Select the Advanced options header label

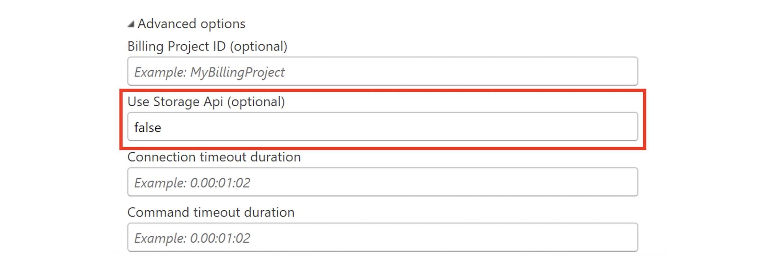192,24
